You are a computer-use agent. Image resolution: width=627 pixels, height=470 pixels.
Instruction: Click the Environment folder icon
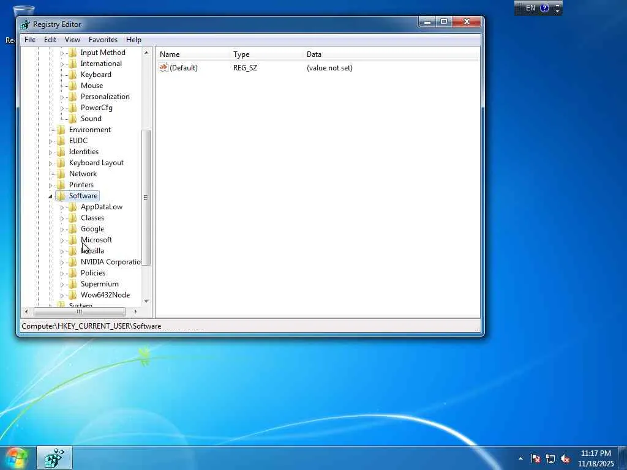[x=61, y=130]
